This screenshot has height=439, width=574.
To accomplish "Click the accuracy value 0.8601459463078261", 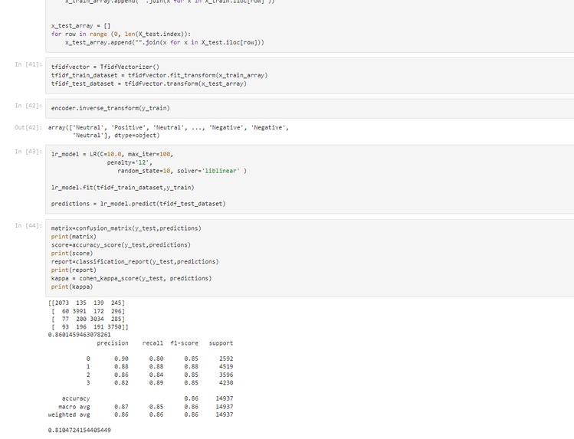I will [80, 335].
